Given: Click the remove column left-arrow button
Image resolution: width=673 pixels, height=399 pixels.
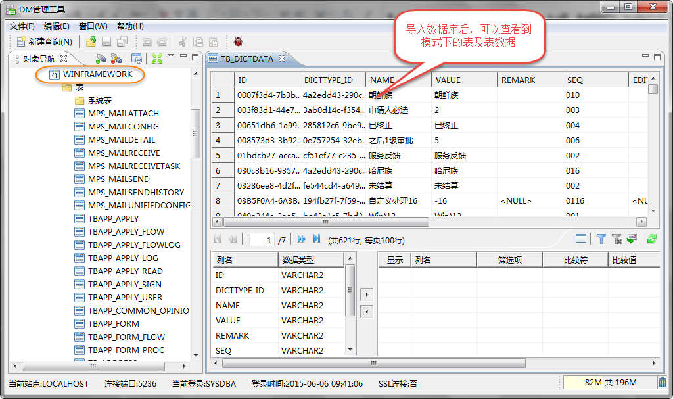Looking at the screenshot, I should [367, 312].
